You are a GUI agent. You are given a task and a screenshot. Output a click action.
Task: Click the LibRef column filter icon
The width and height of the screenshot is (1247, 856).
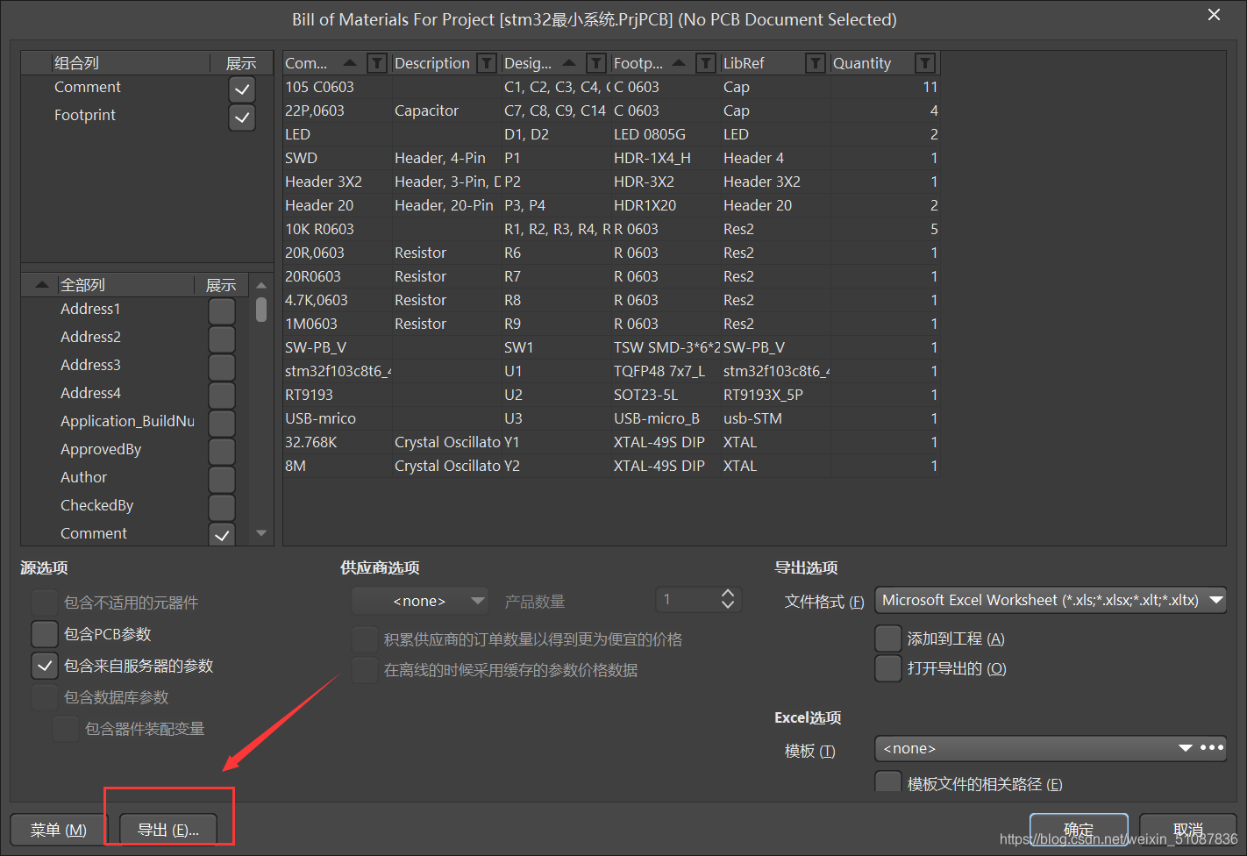[x=815, y=63]
